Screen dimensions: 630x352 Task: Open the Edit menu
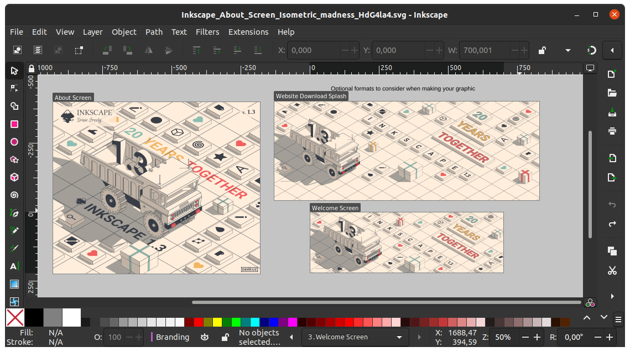pyautogui.click(x=39, y=32)
